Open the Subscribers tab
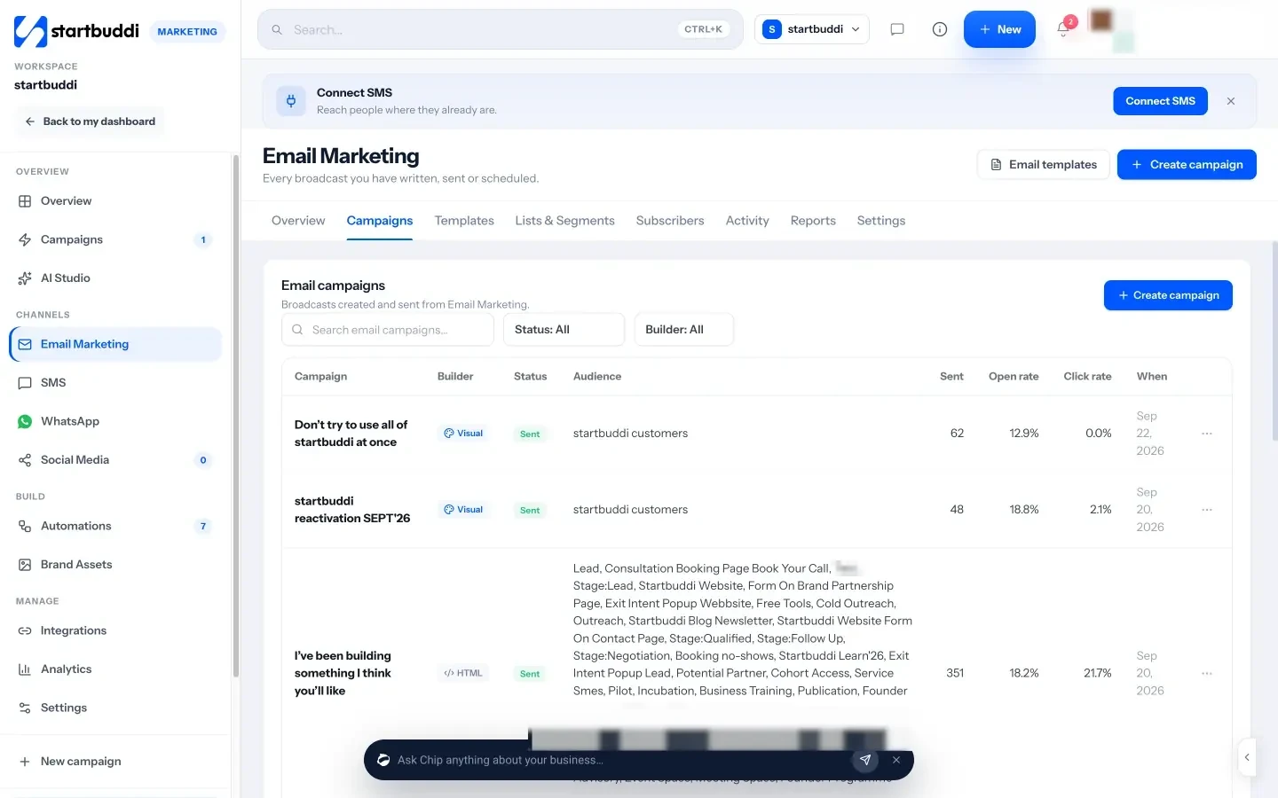 point(670,221)
